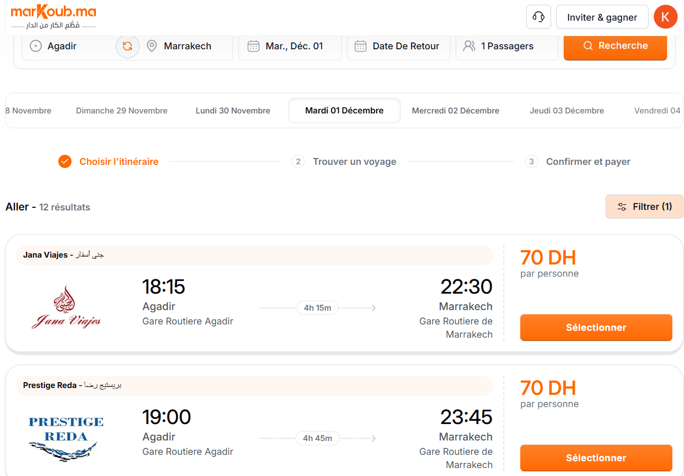Select the Prestige Reda 19:00 trip
This screenshot has width=684, height=476.
coord(596,458)
